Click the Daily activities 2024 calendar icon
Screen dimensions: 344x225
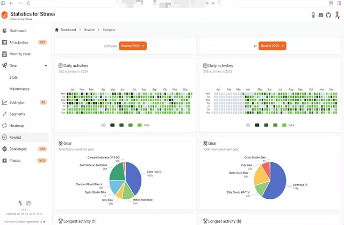pyautogui.click(x=61, y=65)
